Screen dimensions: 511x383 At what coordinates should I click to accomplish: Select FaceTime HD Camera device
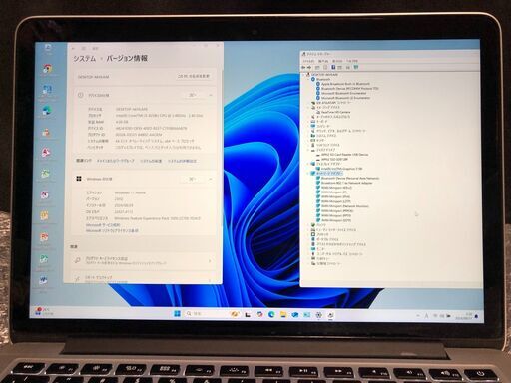click(x=335, y=112)
